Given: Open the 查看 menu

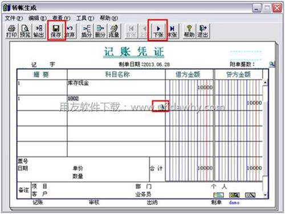Looking at the screenshot, I should pos(62,18).
